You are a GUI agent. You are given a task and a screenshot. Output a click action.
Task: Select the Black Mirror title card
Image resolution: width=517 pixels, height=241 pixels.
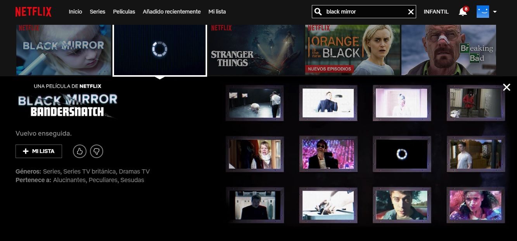pyautogui.click(x=64, y=50)
